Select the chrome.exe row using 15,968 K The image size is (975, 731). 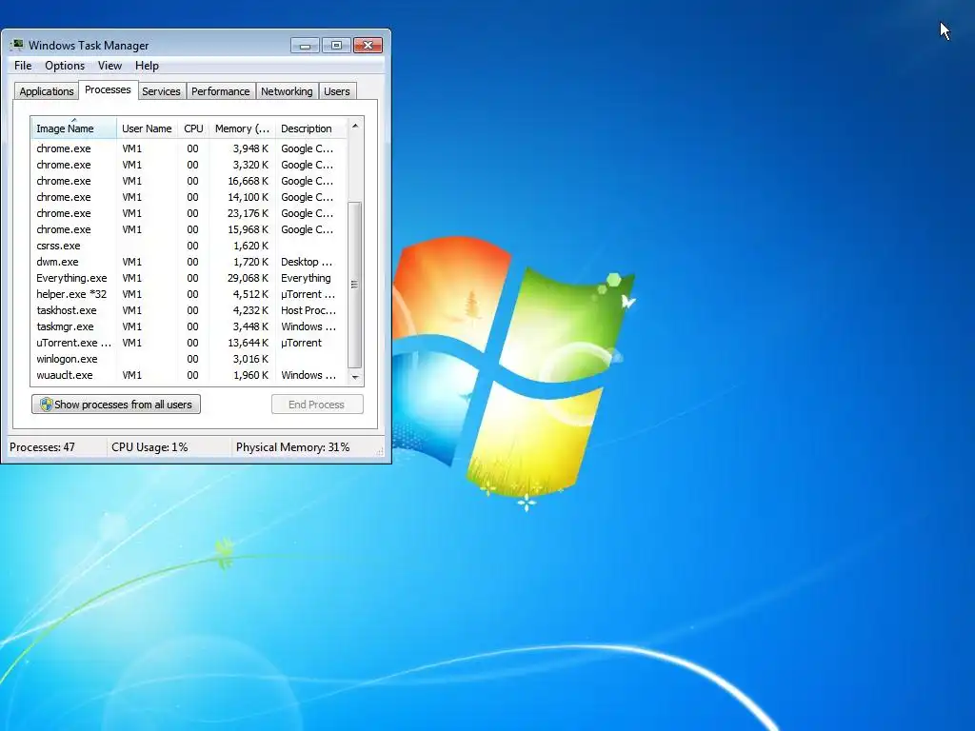coord(189,229)
